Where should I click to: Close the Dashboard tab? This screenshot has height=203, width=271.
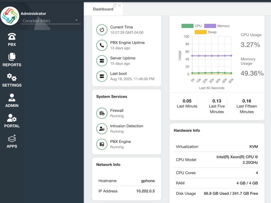pyautogui.click(x=120, y=5)
